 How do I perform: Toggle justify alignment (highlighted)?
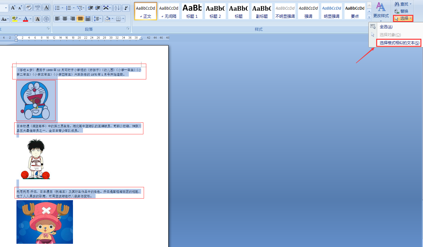click(x=80, y=19)
